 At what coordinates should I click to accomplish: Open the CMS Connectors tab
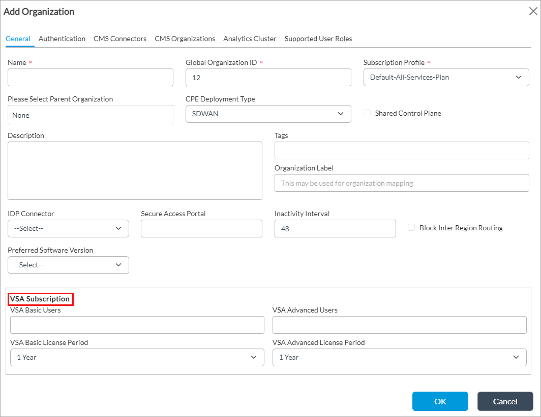tap(120, 39)
